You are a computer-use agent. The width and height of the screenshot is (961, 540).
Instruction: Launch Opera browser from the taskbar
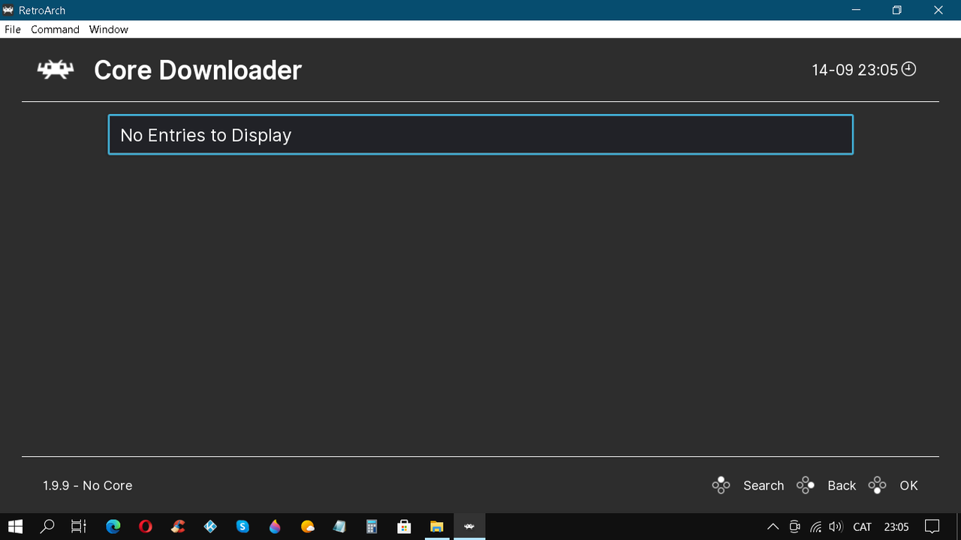(146, 526)
